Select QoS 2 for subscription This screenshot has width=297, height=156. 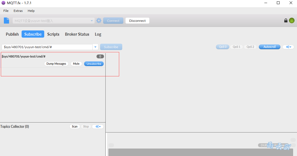tap(250, 47)
